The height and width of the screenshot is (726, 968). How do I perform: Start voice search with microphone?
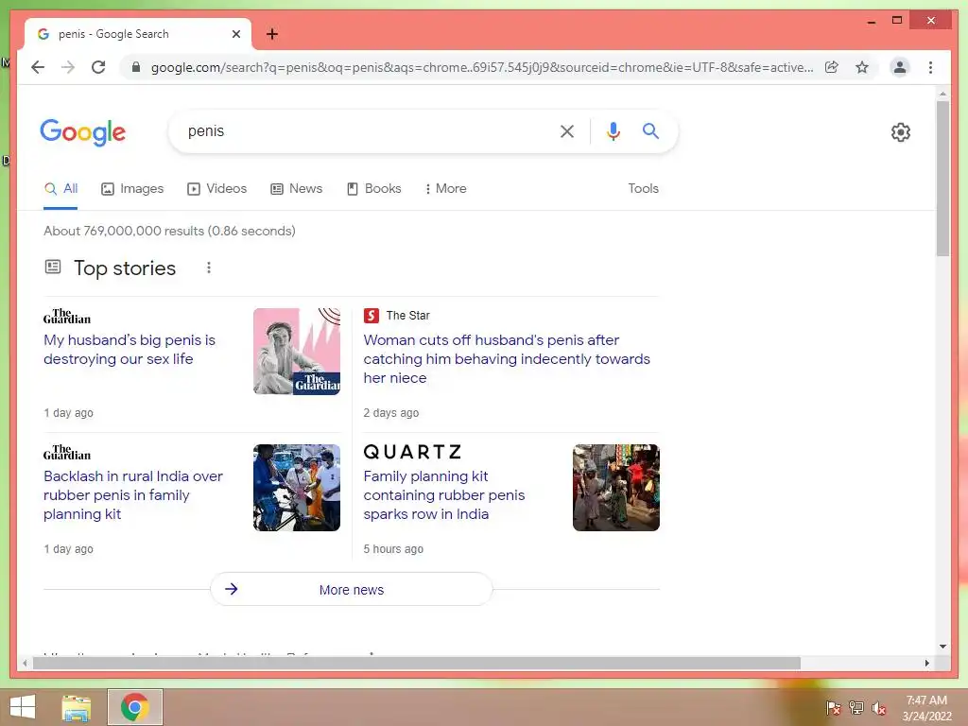[613, 131]
